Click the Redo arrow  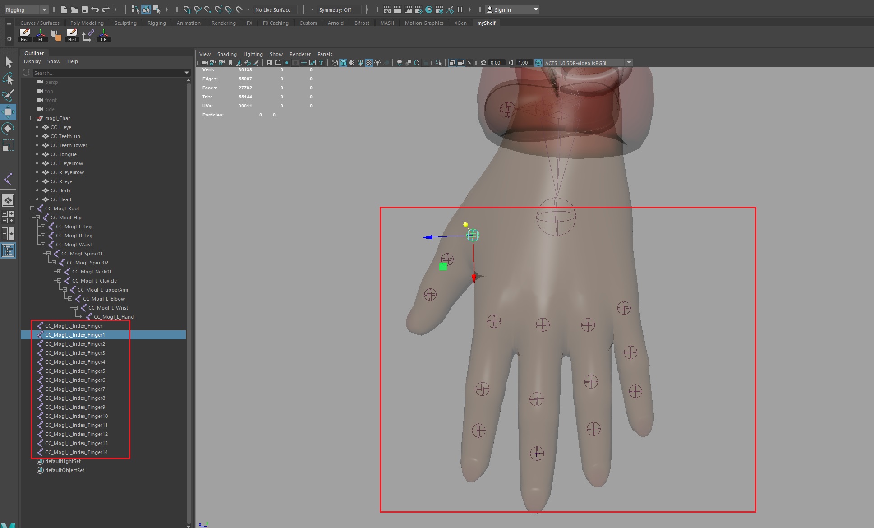(x=106, y=9)
